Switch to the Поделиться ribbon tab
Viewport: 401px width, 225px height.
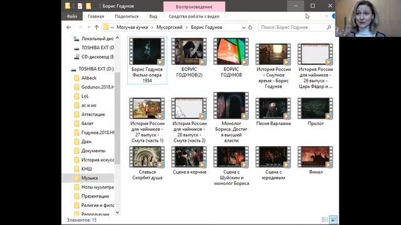click(x=127, y=16)
